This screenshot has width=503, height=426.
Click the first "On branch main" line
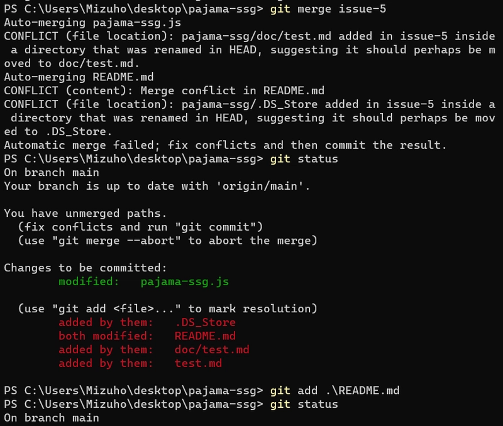(x=52, y=173)
